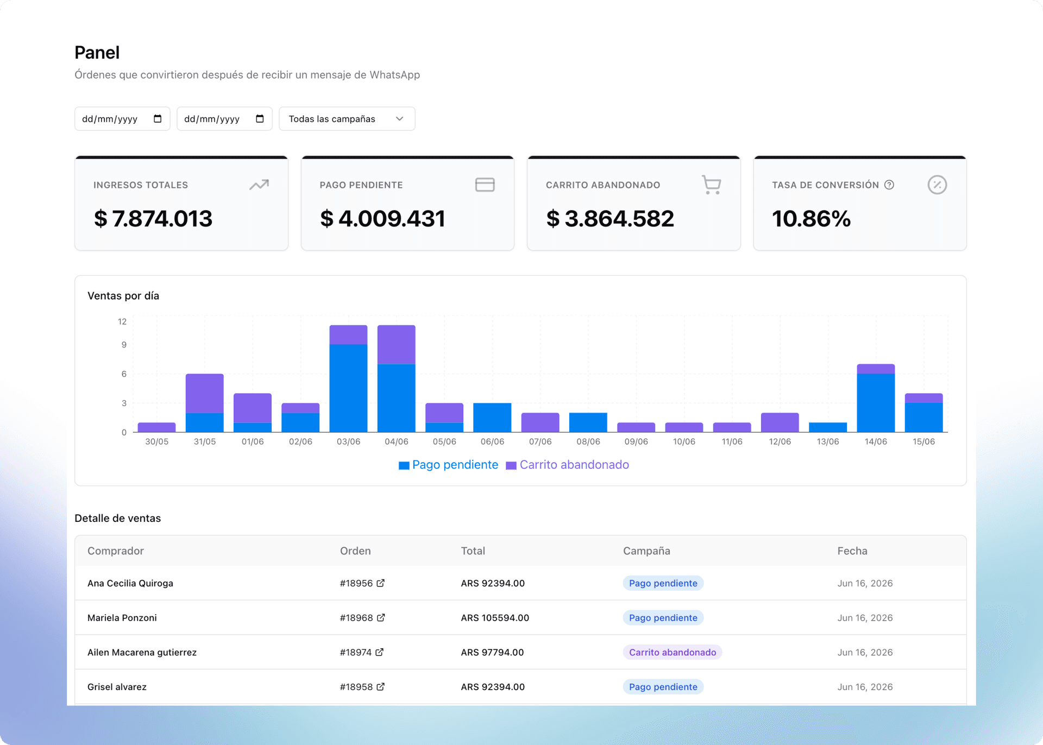Screen dimensions: 1043x745
Task: Click the blue Pago pendiente legend swatch
Action: click(x=404, y=465)
